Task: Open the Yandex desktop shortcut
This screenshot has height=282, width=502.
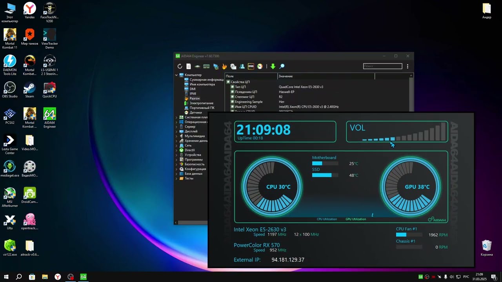Action: point(29,11)
